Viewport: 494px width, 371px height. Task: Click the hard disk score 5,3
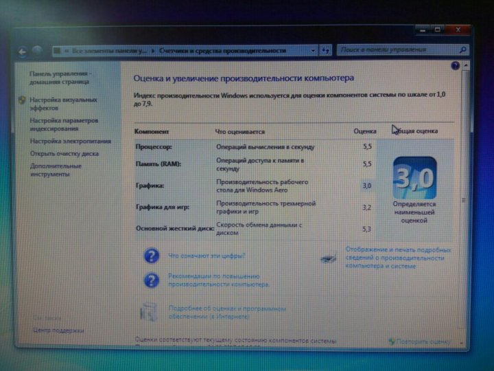[366, 229]
